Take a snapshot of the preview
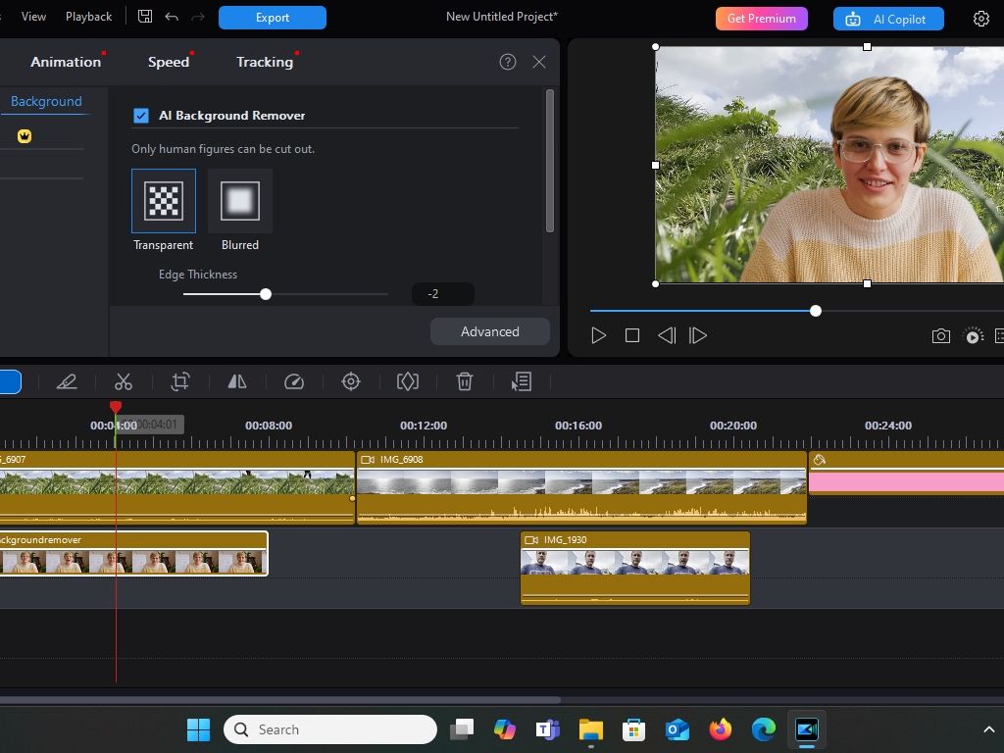 pyautogui.click(x=940, y=335)
